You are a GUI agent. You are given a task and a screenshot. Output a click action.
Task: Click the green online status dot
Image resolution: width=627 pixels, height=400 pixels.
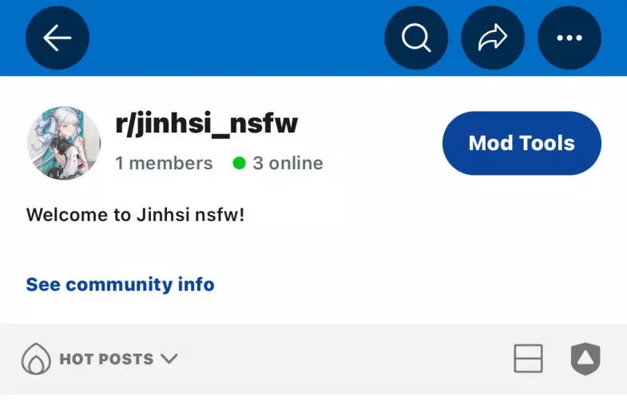pyautogui.click(x=239, y=163)
